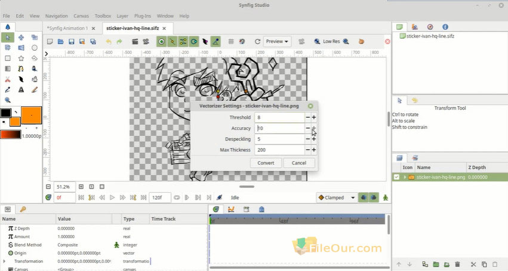The image size is (508, 271).
Task: Uncheck the sticker-ivan-hq-line.png layer checkbox
Action: 396,177
